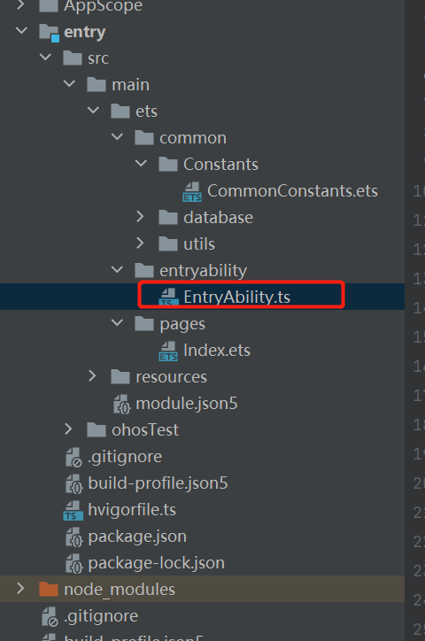This screenshot has width=425, height=641.
Task: Click the orange node_modules folder icon
Action: pos(49,589)
